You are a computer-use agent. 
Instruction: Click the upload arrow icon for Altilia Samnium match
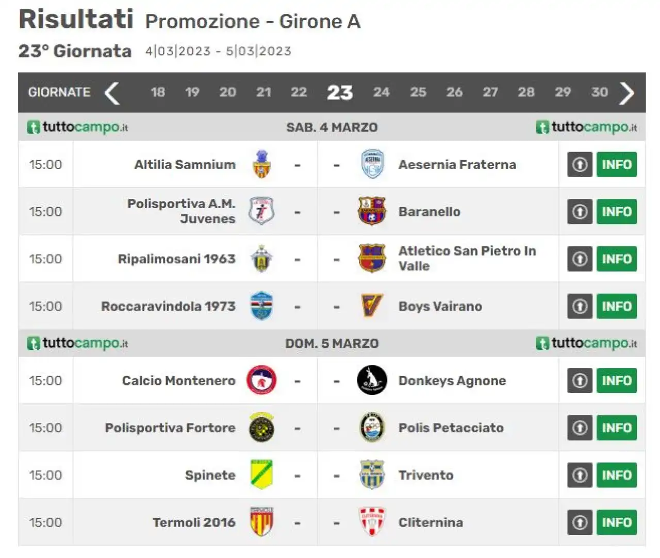[580, 164]
